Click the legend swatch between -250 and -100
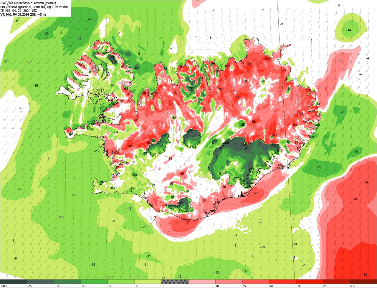Image resolution: width=377 pixels, height=288 pixels. [41, 282]
